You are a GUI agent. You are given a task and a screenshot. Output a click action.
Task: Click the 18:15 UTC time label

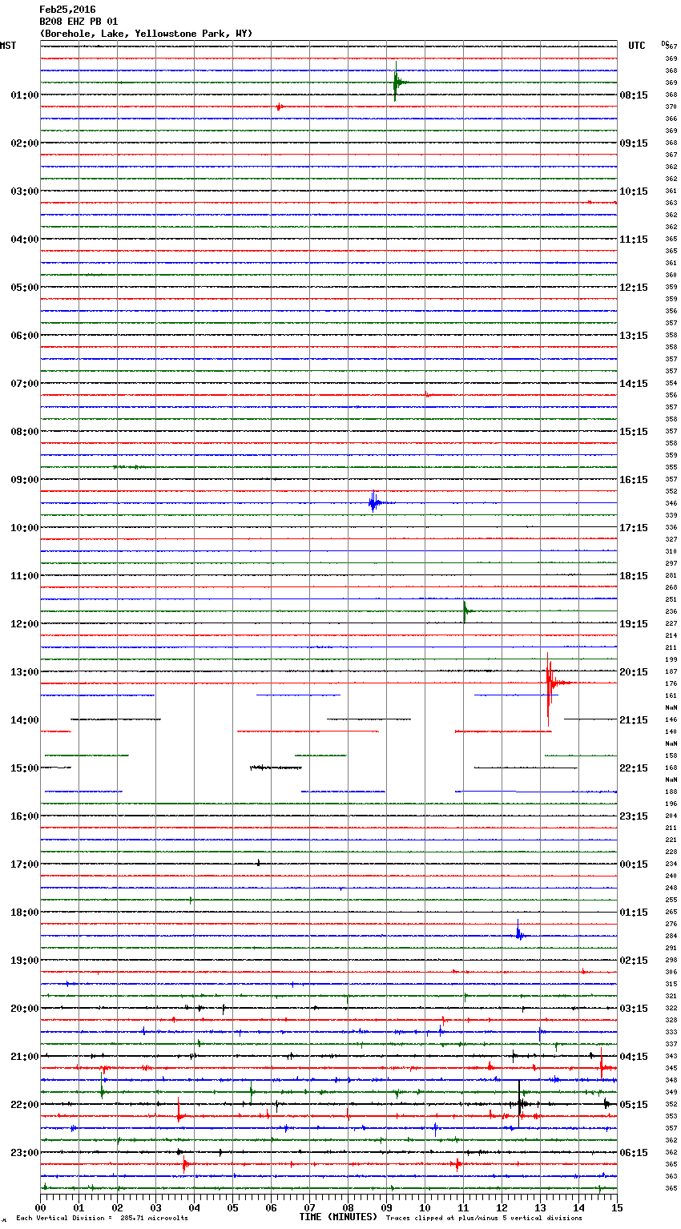[634, 576]
